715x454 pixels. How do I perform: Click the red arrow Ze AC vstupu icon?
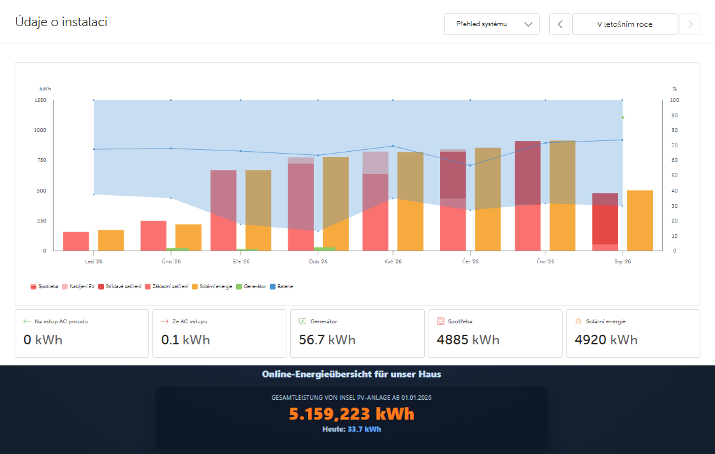(x=165, y=321)
